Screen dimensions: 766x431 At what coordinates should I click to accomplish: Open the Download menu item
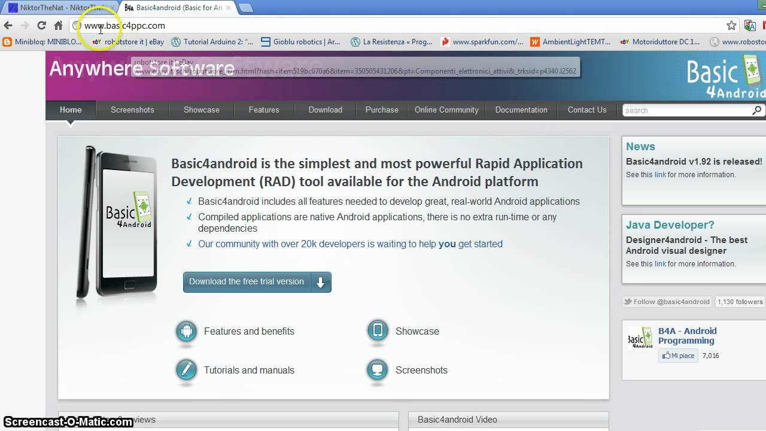tap(326, 110)
